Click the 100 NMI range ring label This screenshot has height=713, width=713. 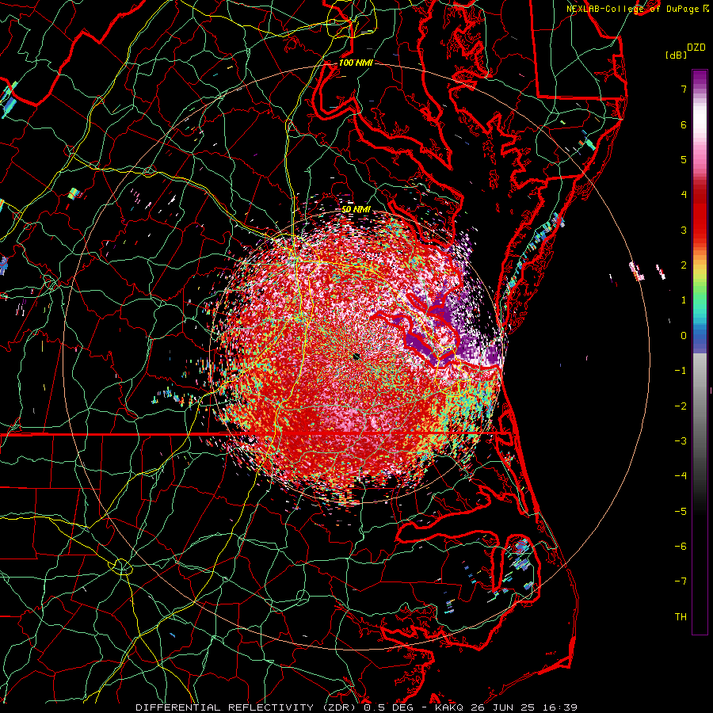pos(356,63)
